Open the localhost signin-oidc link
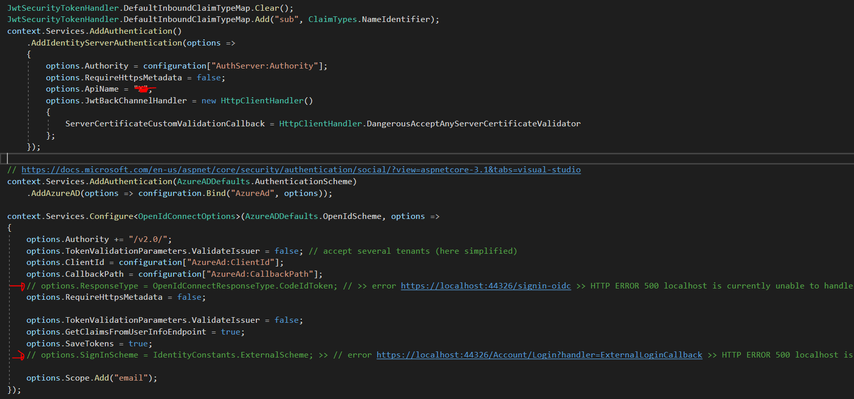Viewport: 854px width, 399px height. point(485,286)
